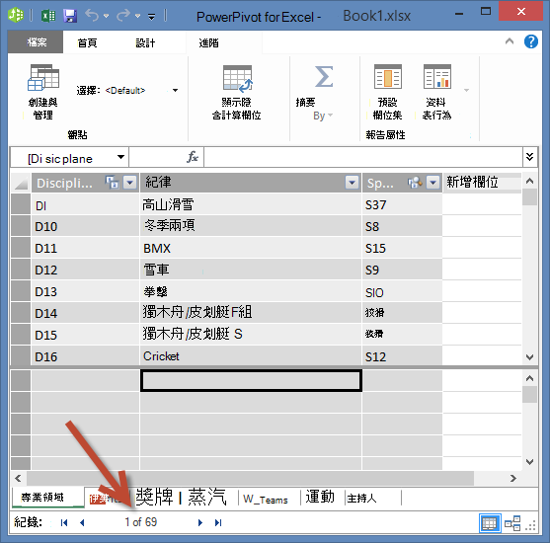
Task: Open the 檔案 file tab
Action: [x=36, y=42]
